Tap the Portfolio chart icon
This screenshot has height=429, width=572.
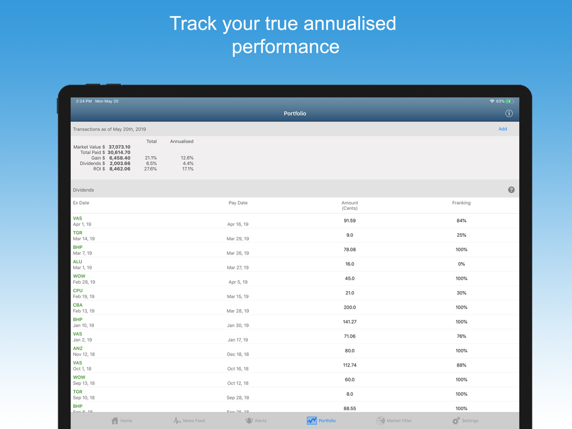[312, 420]
